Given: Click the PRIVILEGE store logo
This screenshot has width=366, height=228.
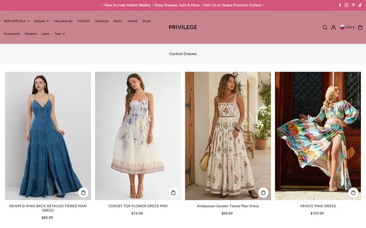Looking at the screenshot, I should [x=183, y=27].
